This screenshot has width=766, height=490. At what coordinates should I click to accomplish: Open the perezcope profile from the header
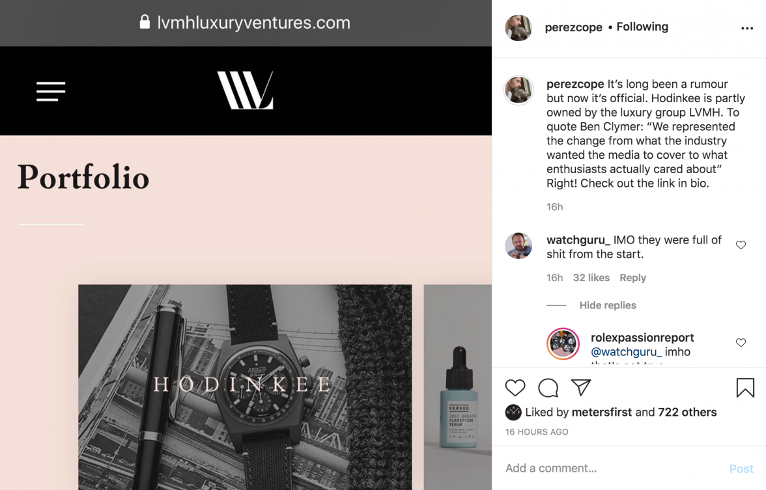click(x=573, y=27)
